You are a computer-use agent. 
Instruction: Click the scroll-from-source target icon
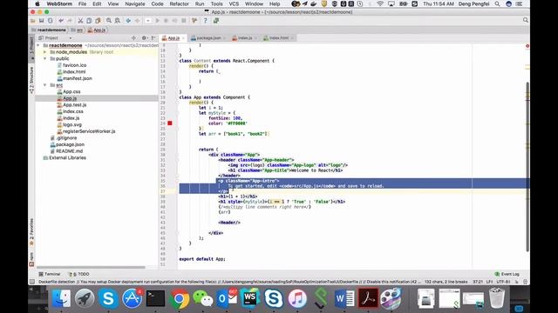133,38
